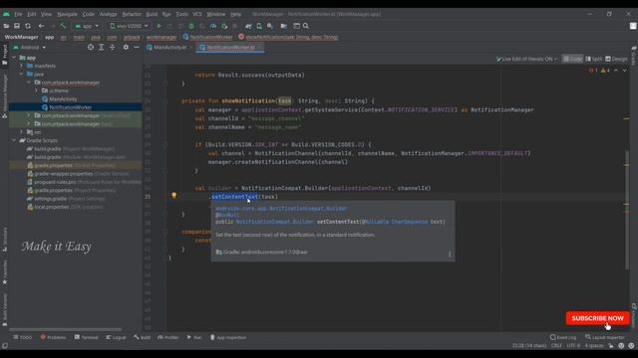Switch editor to Code view

pyautogui.click(x=572, y=59)
